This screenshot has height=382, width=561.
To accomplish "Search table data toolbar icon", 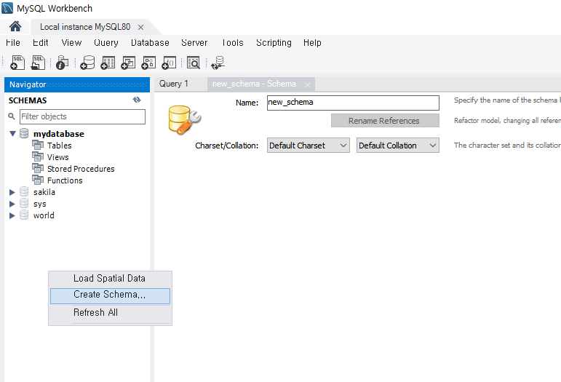I will [194, 63].
